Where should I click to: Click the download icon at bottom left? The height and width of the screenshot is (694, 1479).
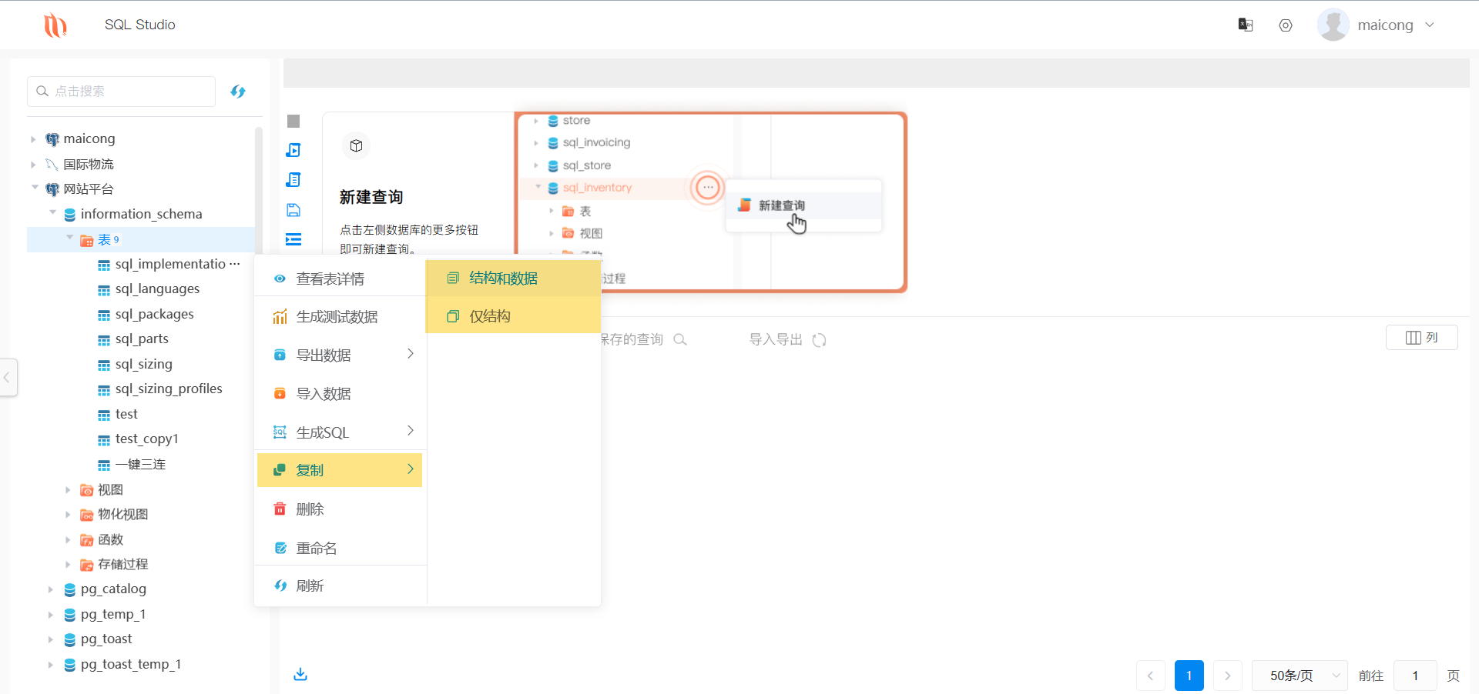click(x=300, y=674)
